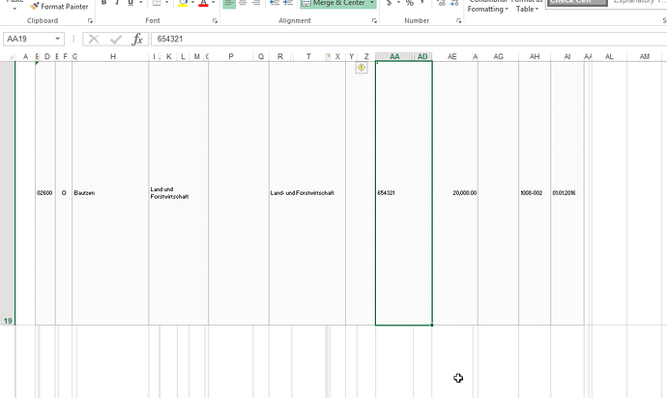Toggle align right
The image size is (667, 398).
click(256, 4)
